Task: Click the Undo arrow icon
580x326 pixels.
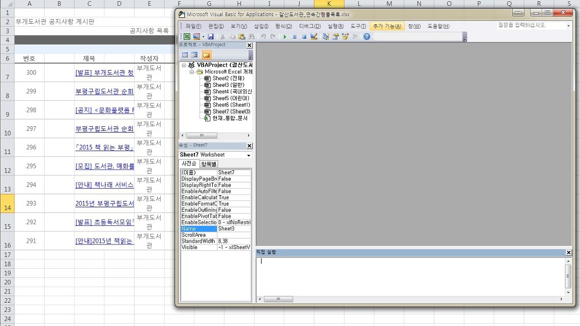Action: pos(263,36)
